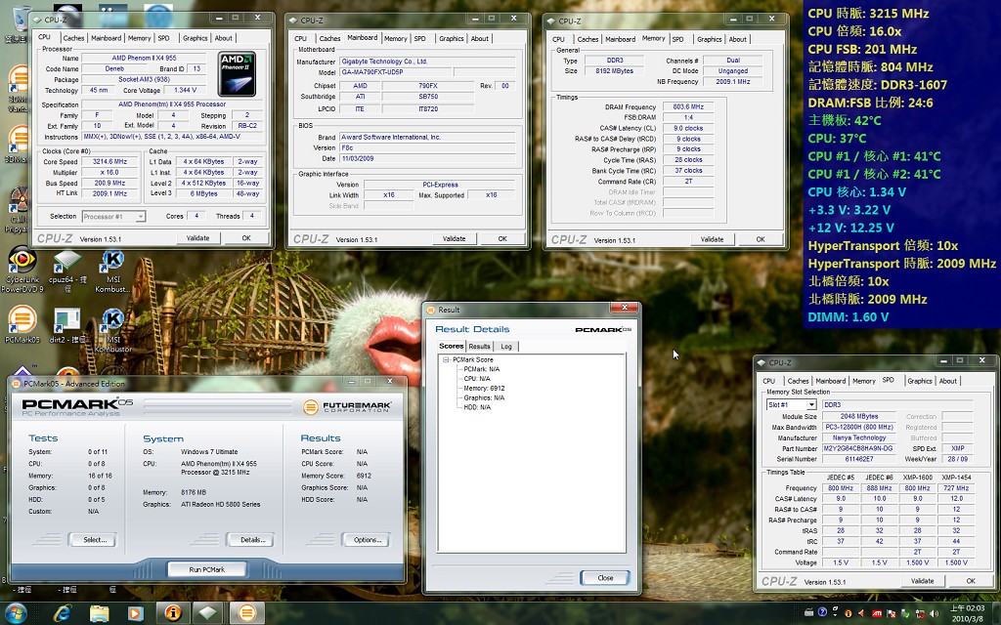Click Close in the Result window

[605, 578]
